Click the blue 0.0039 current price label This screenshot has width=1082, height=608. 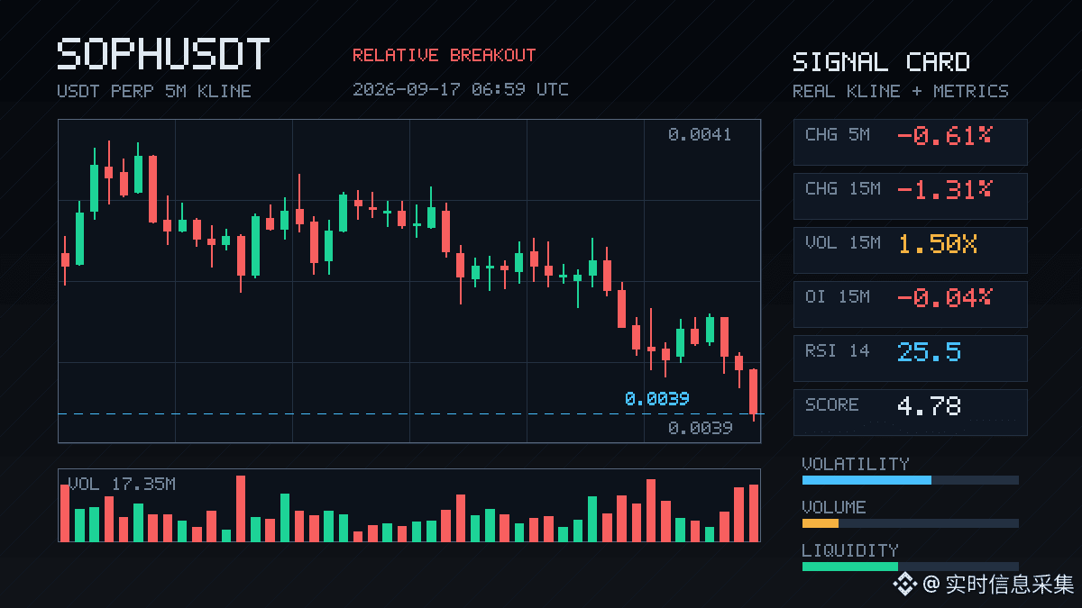tap(657, 398)
